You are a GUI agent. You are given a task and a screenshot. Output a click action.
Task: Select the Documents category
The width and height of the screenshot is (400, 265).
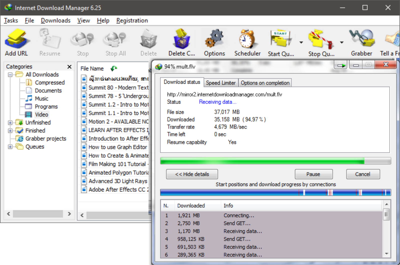click(x=44, y=90)
